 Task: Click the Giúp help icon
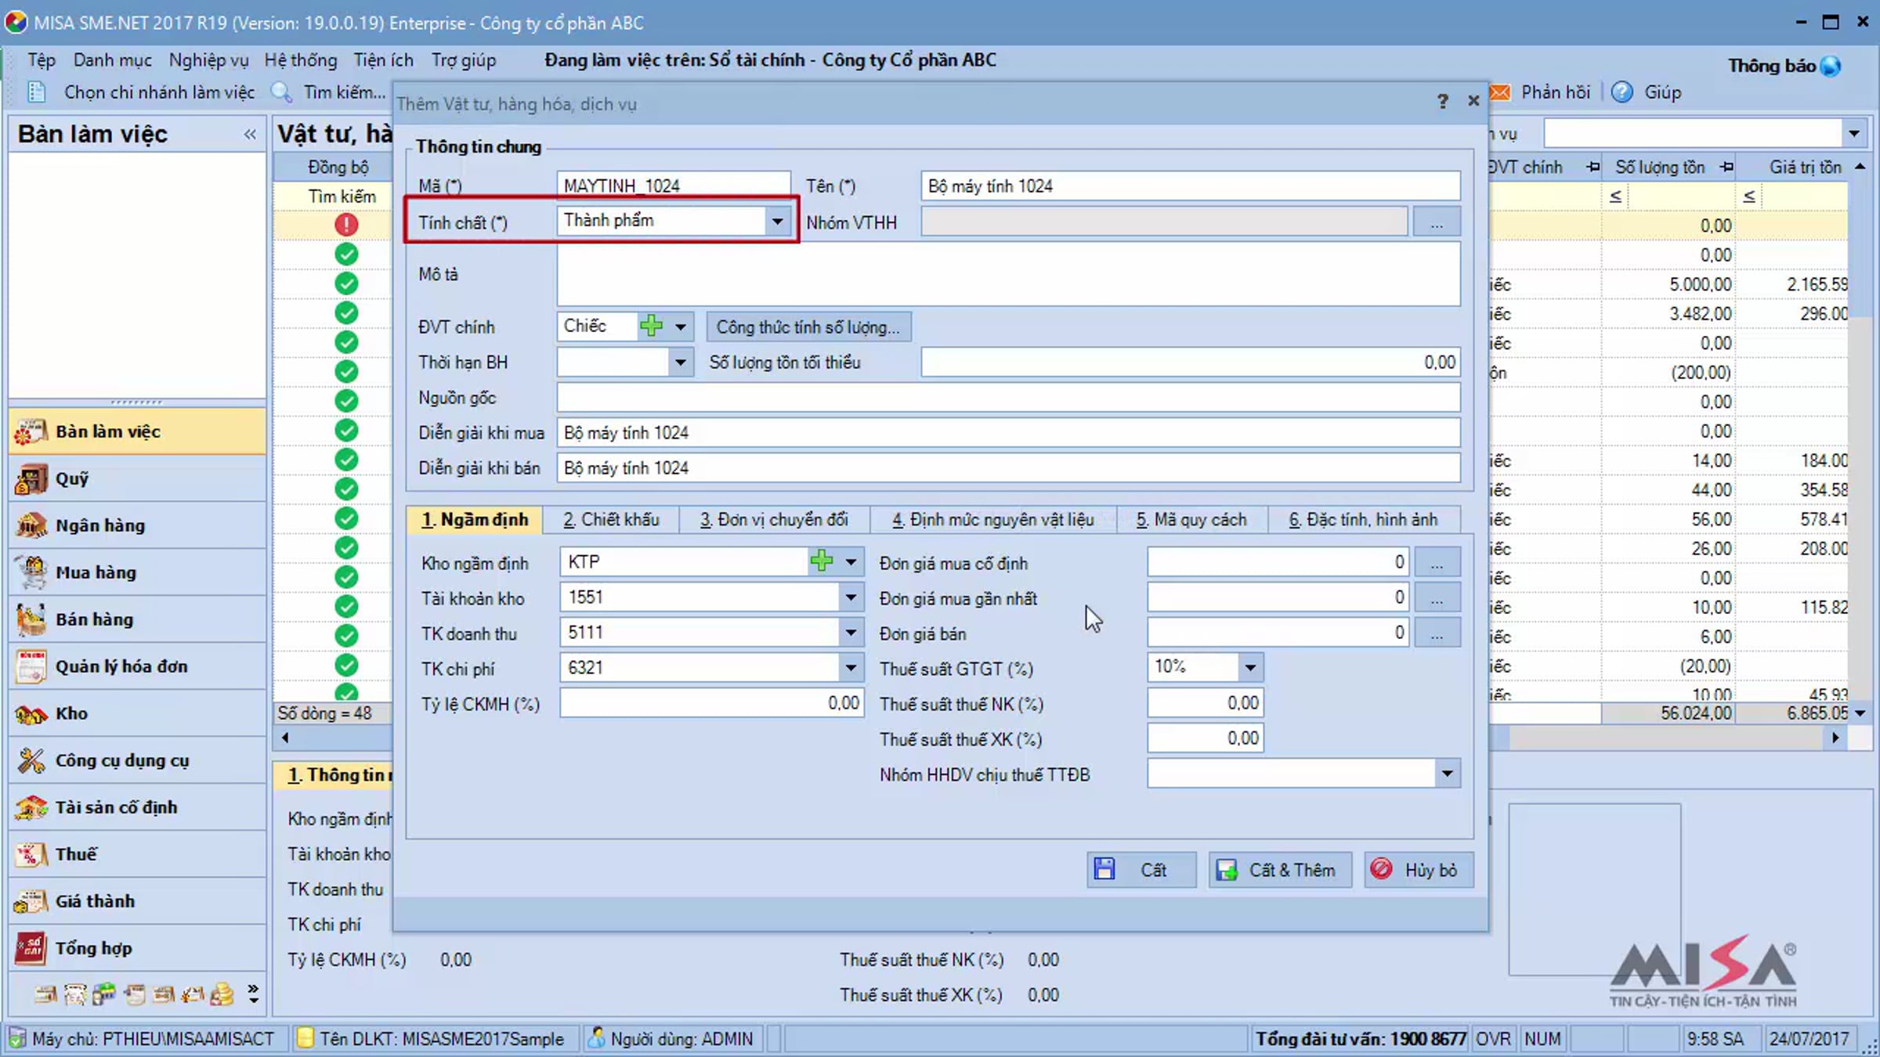pos(1622,92)
